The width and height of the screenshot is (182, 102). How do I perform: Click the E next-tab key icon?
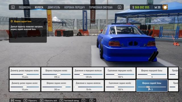[x=119, y=7]
